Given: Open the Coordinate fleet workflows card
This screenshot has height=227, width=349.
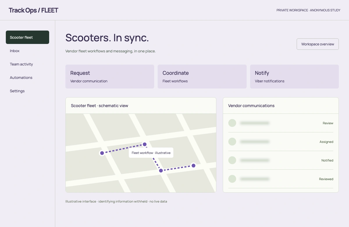Looking at the screenshot, I should point(202,77).
